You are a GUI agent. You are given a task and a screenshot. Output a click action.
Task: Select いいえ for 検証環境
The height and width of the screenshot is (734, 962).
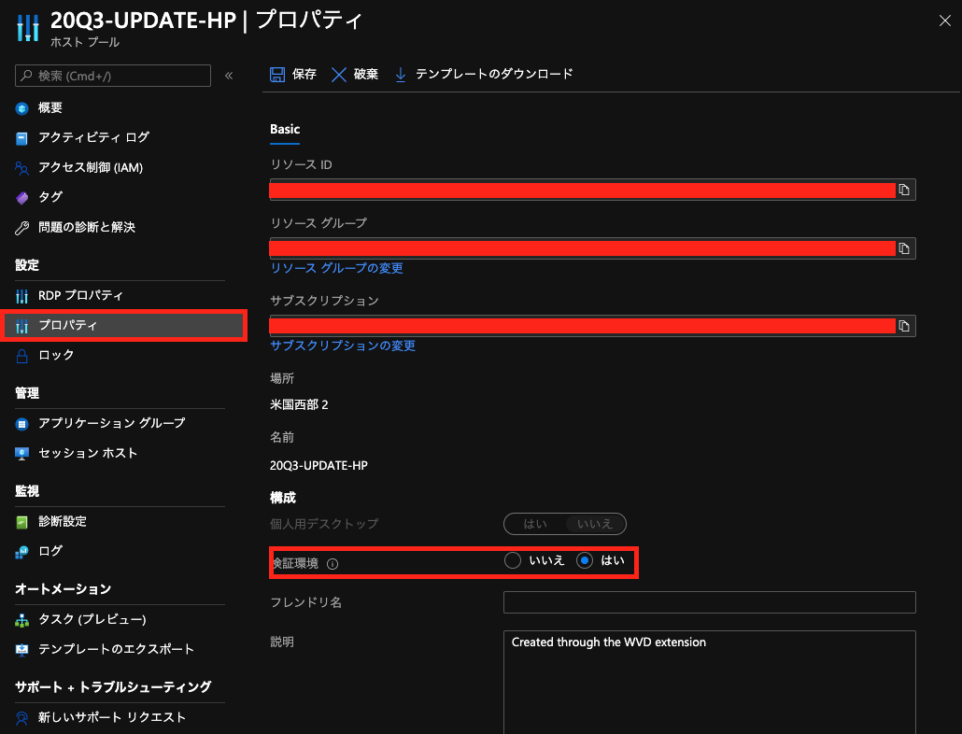click(x=512, y=561)
